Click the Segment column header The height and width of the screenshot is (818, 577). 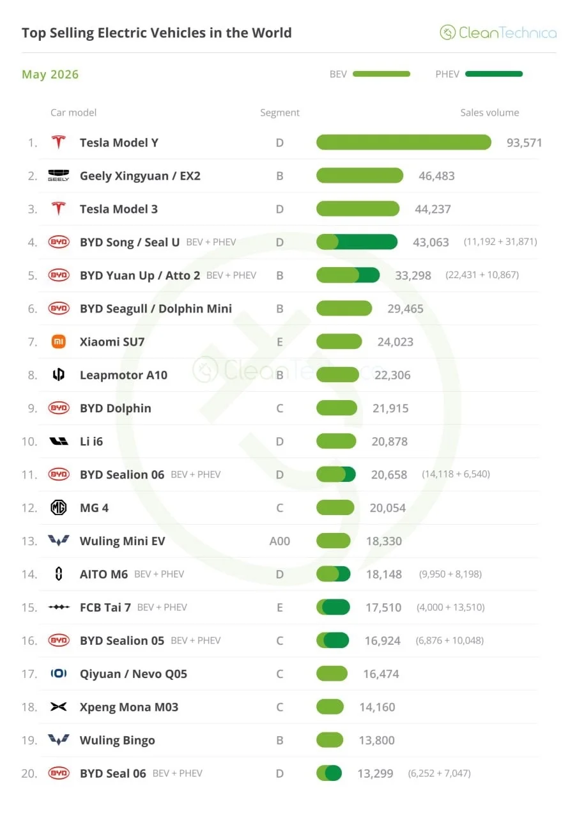pos(280,112)
